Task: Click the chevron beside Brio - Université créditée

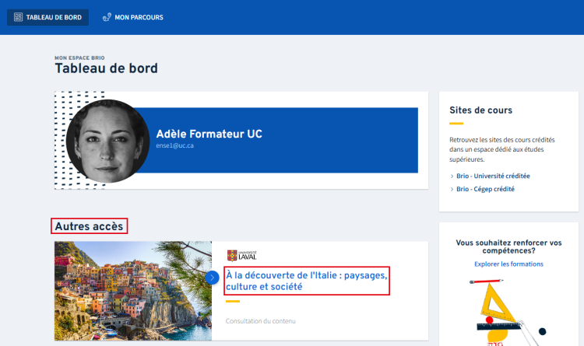Action: click(x=452, y=176)
